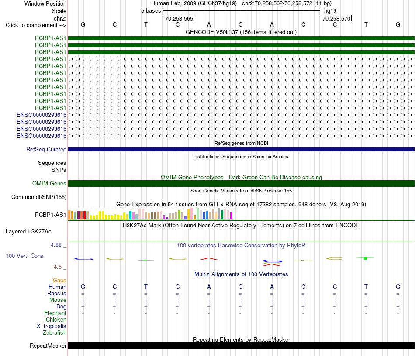Click the Mouse species label

[58, 300]
